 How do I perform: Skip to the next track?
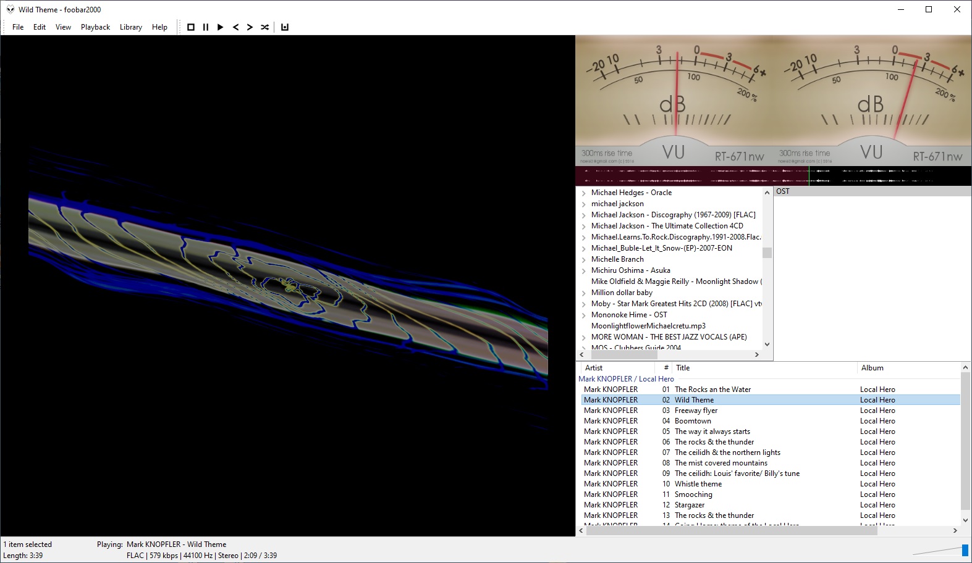250,27
